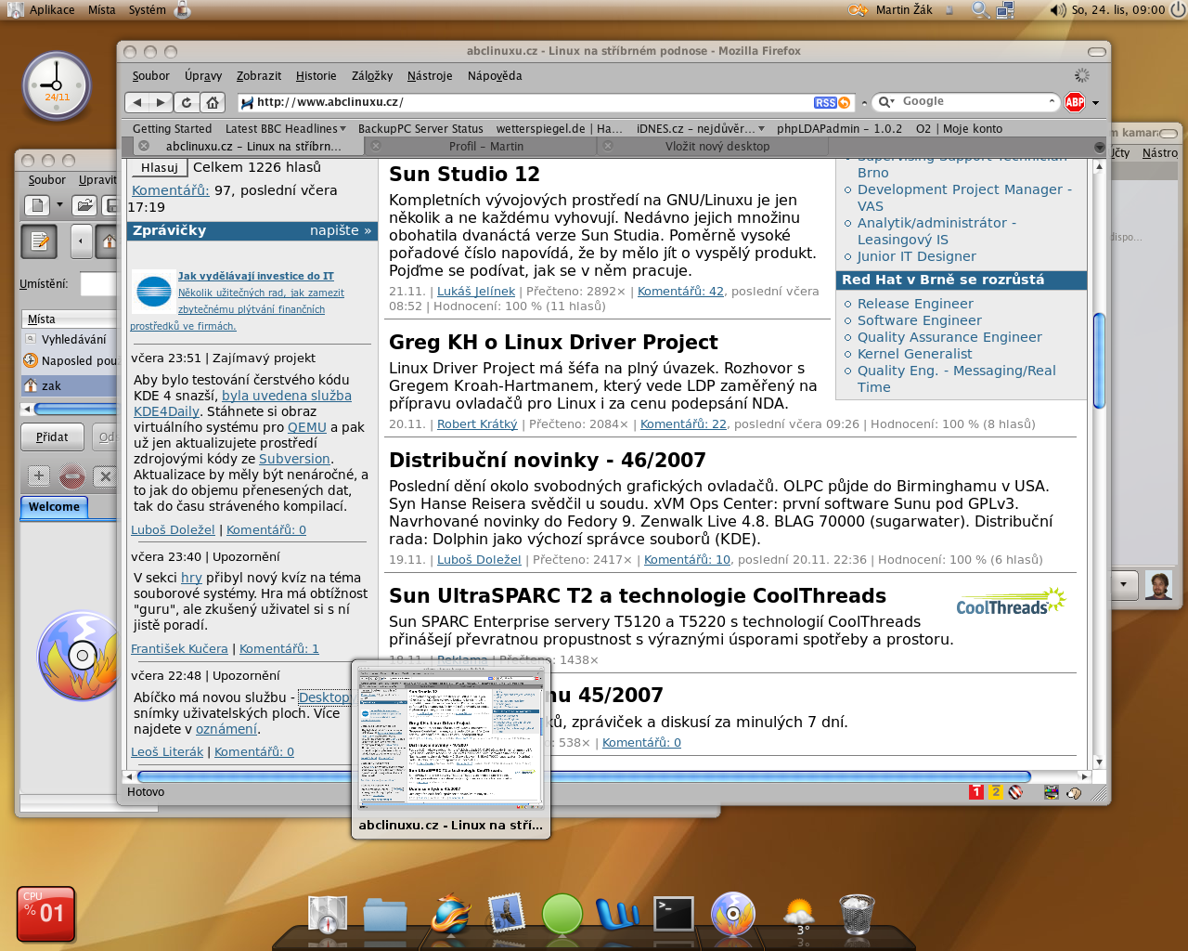The width and height of the screenshot is (1188, 951).
Task: Open the Nástroje menu in Firefox
Action: pyautogui.click(x=430, y=76)
